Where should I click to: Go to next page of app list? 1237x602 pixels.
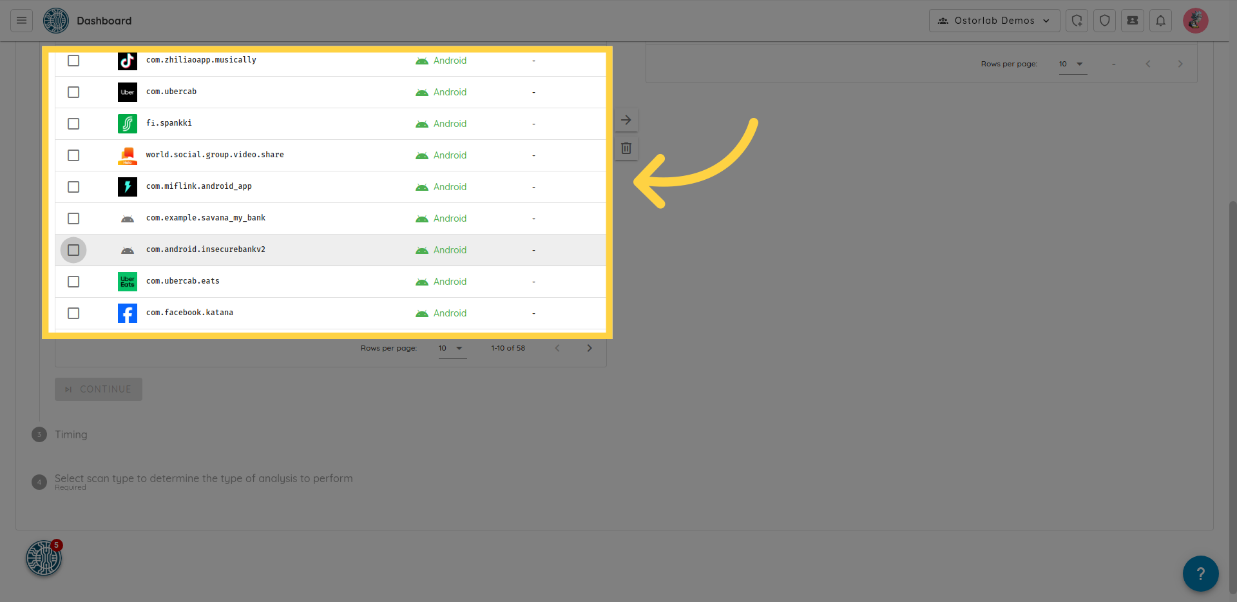(x=589, y=348)
